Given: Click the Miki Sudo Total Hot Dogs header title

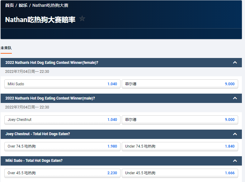Looking at the screenshot, I should tap(34, 161).
